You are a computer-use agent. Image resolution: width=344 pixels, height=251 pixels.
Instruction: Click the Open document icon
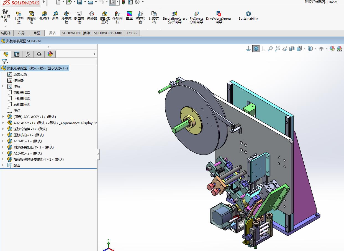(x=69, y=2)
